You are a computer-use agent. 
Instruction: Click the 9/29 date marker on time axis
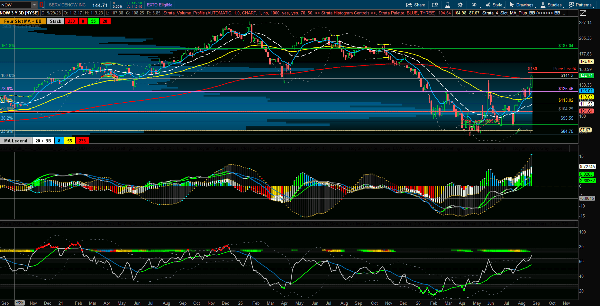pos(20,303)
